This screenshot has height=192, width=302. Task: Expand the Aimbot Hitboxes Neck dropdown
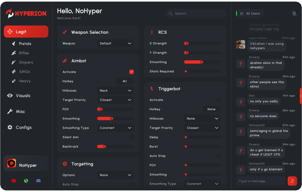coord(115,91)
